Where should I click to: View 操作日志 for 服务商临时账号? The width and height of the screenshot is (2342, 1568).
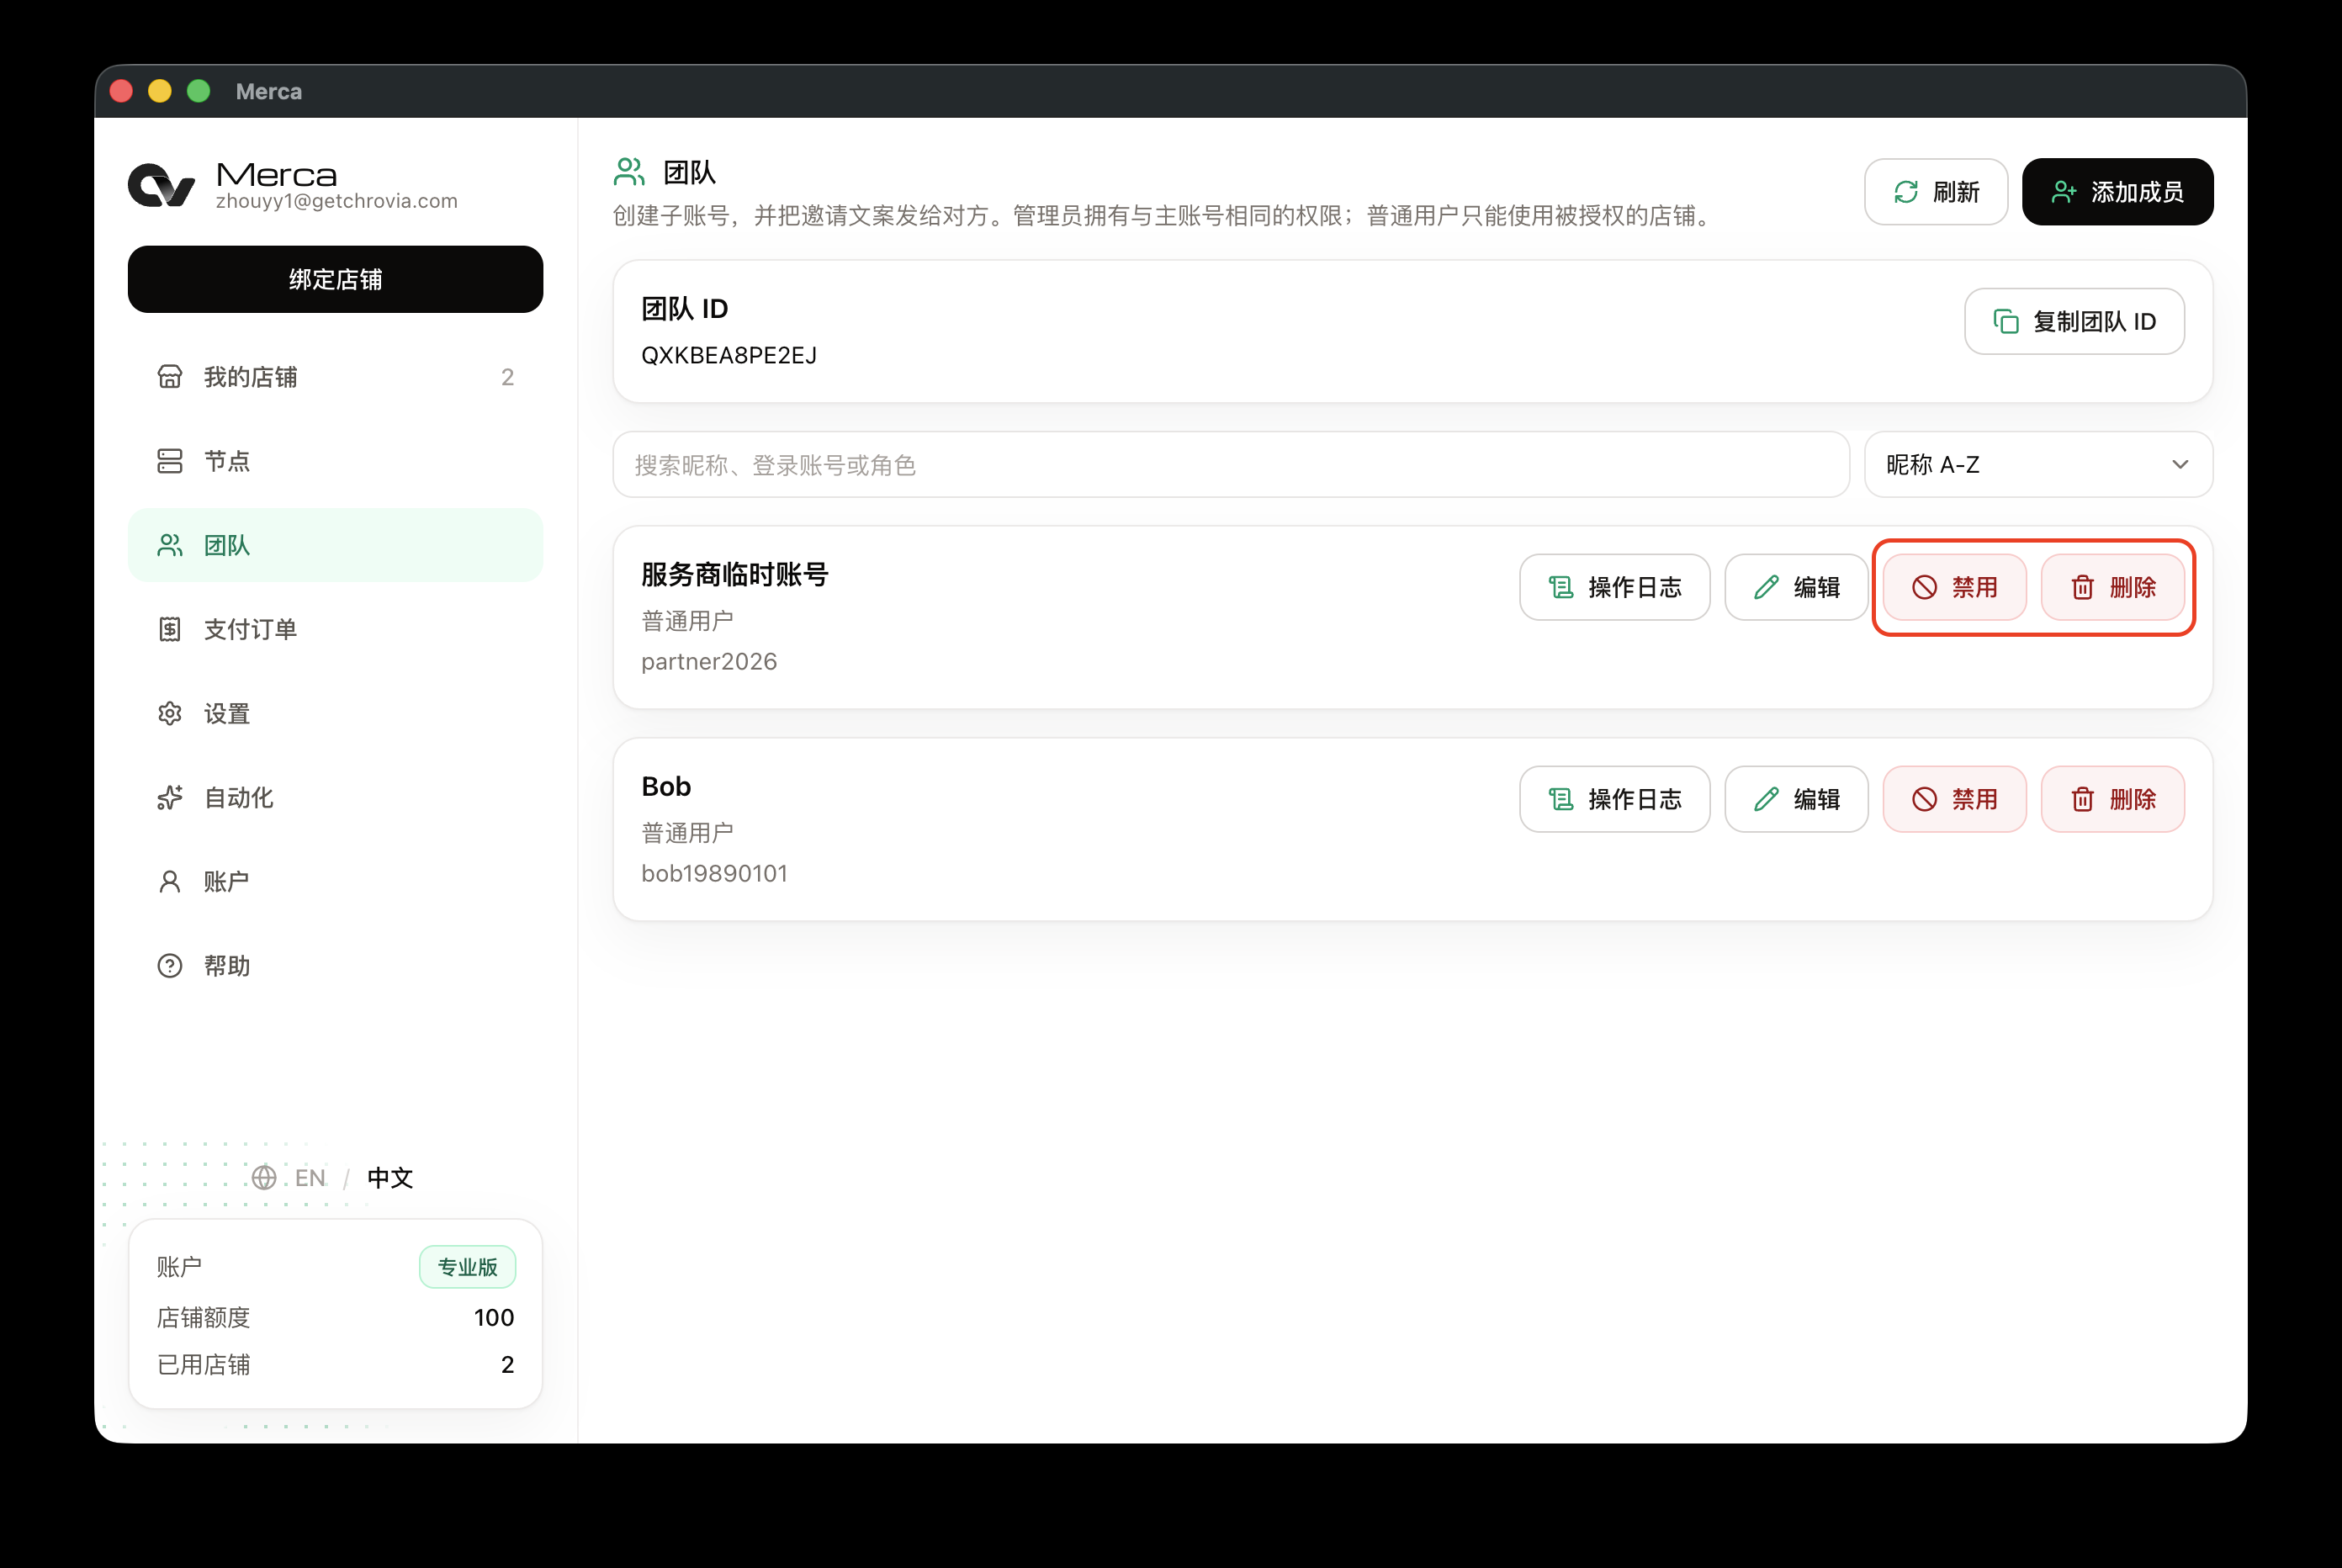pyautogui.click(x=1614, y=587)
